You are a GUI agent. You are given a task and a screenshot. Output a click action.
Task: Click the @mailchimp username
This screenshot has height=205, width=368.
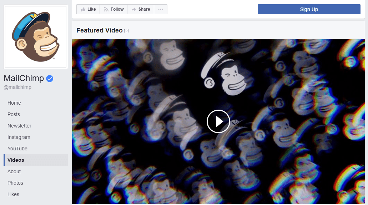tap(17, 87)
